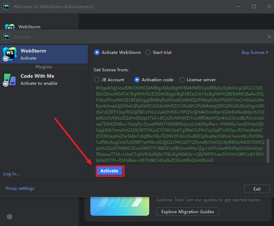Open the Buy license link

coord(255,52)
